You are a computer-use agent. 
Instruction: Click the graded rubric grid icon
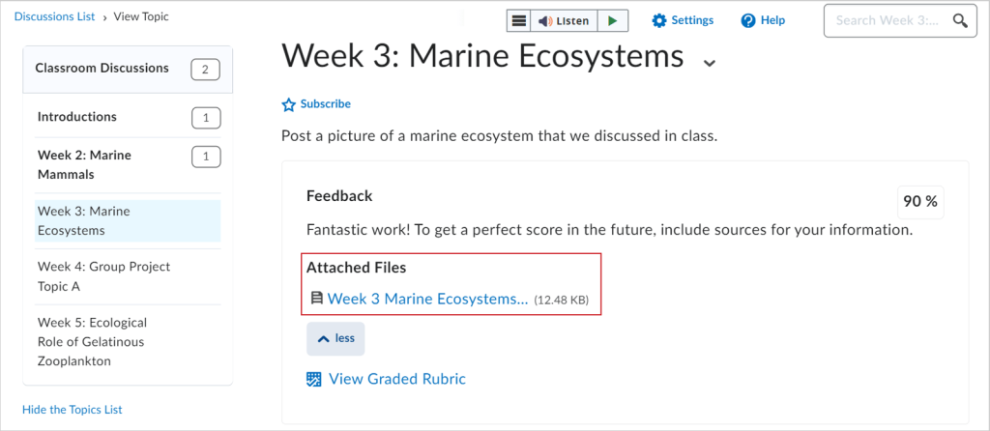pos(313,379)
